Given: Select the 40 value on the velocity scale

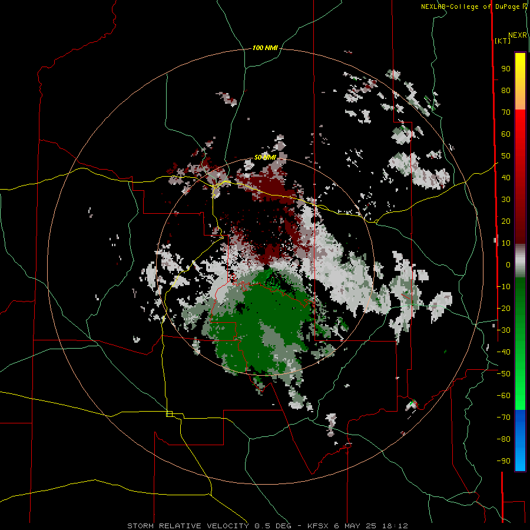Looking at the screenshot, I should [506, 178].
